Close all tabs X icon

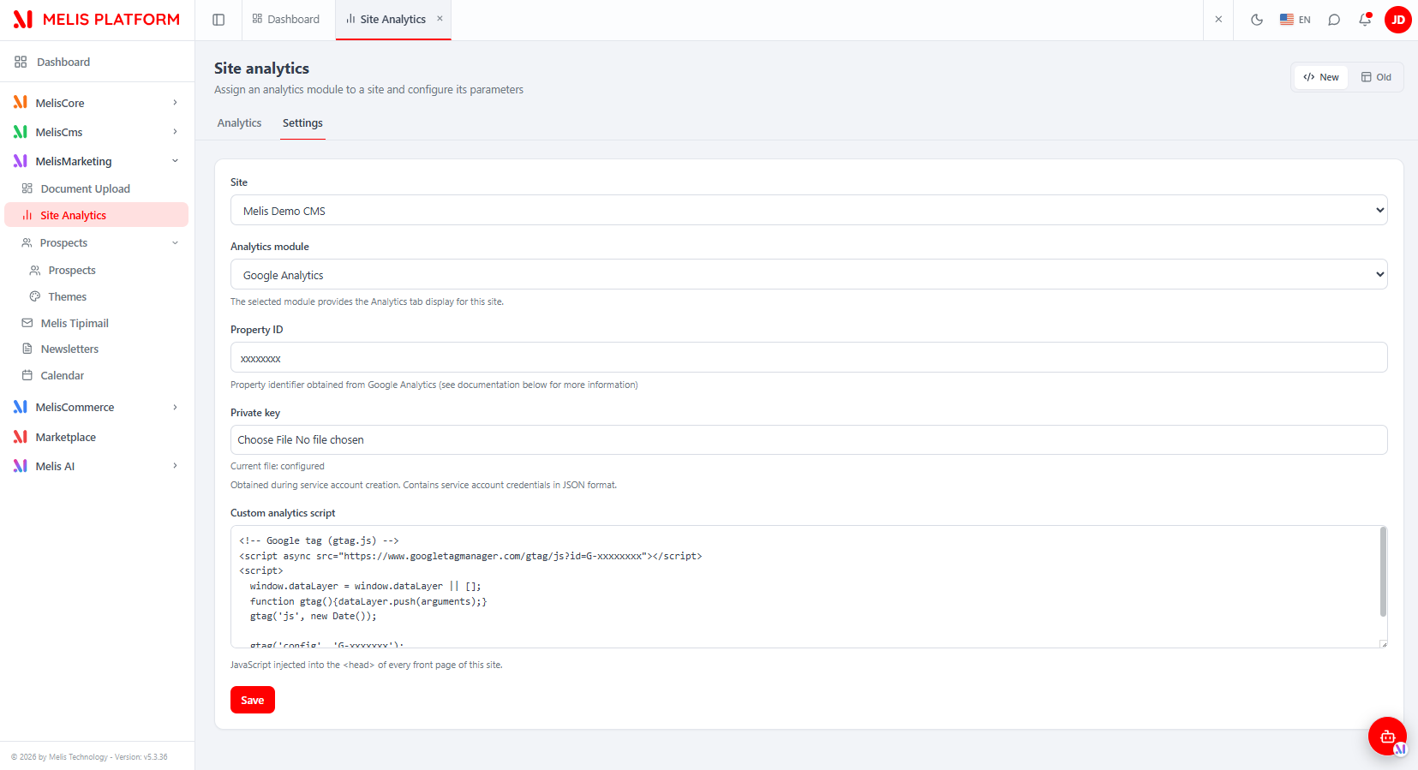pyautogui.click(x=1218, y=20)
